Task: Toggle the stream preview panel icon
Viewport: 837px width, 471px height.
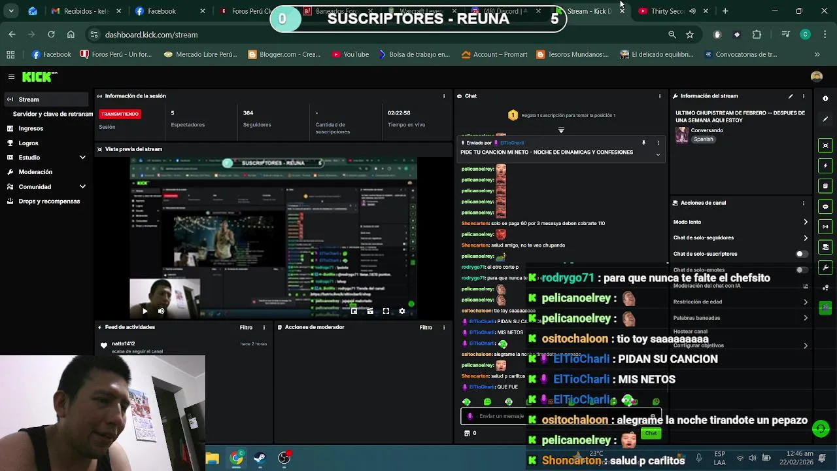Action: point(825,145)
